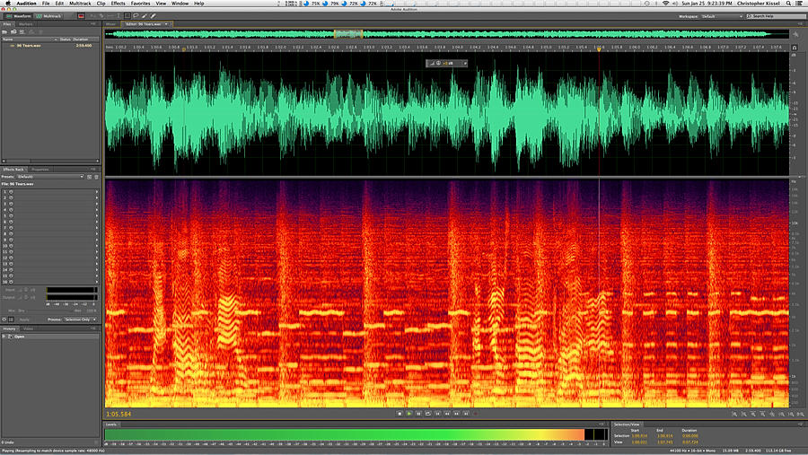Click the green Play button
Screen dimensions: 808x455
click(409, 413)
